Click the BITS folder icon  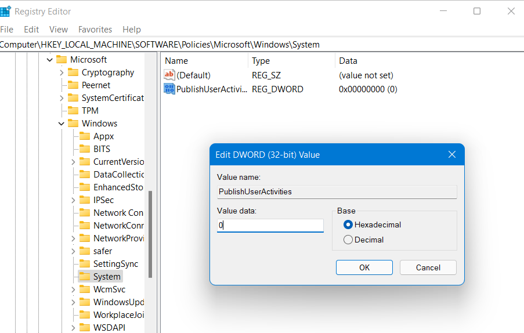pyautogui.click(x=85, y=149)
